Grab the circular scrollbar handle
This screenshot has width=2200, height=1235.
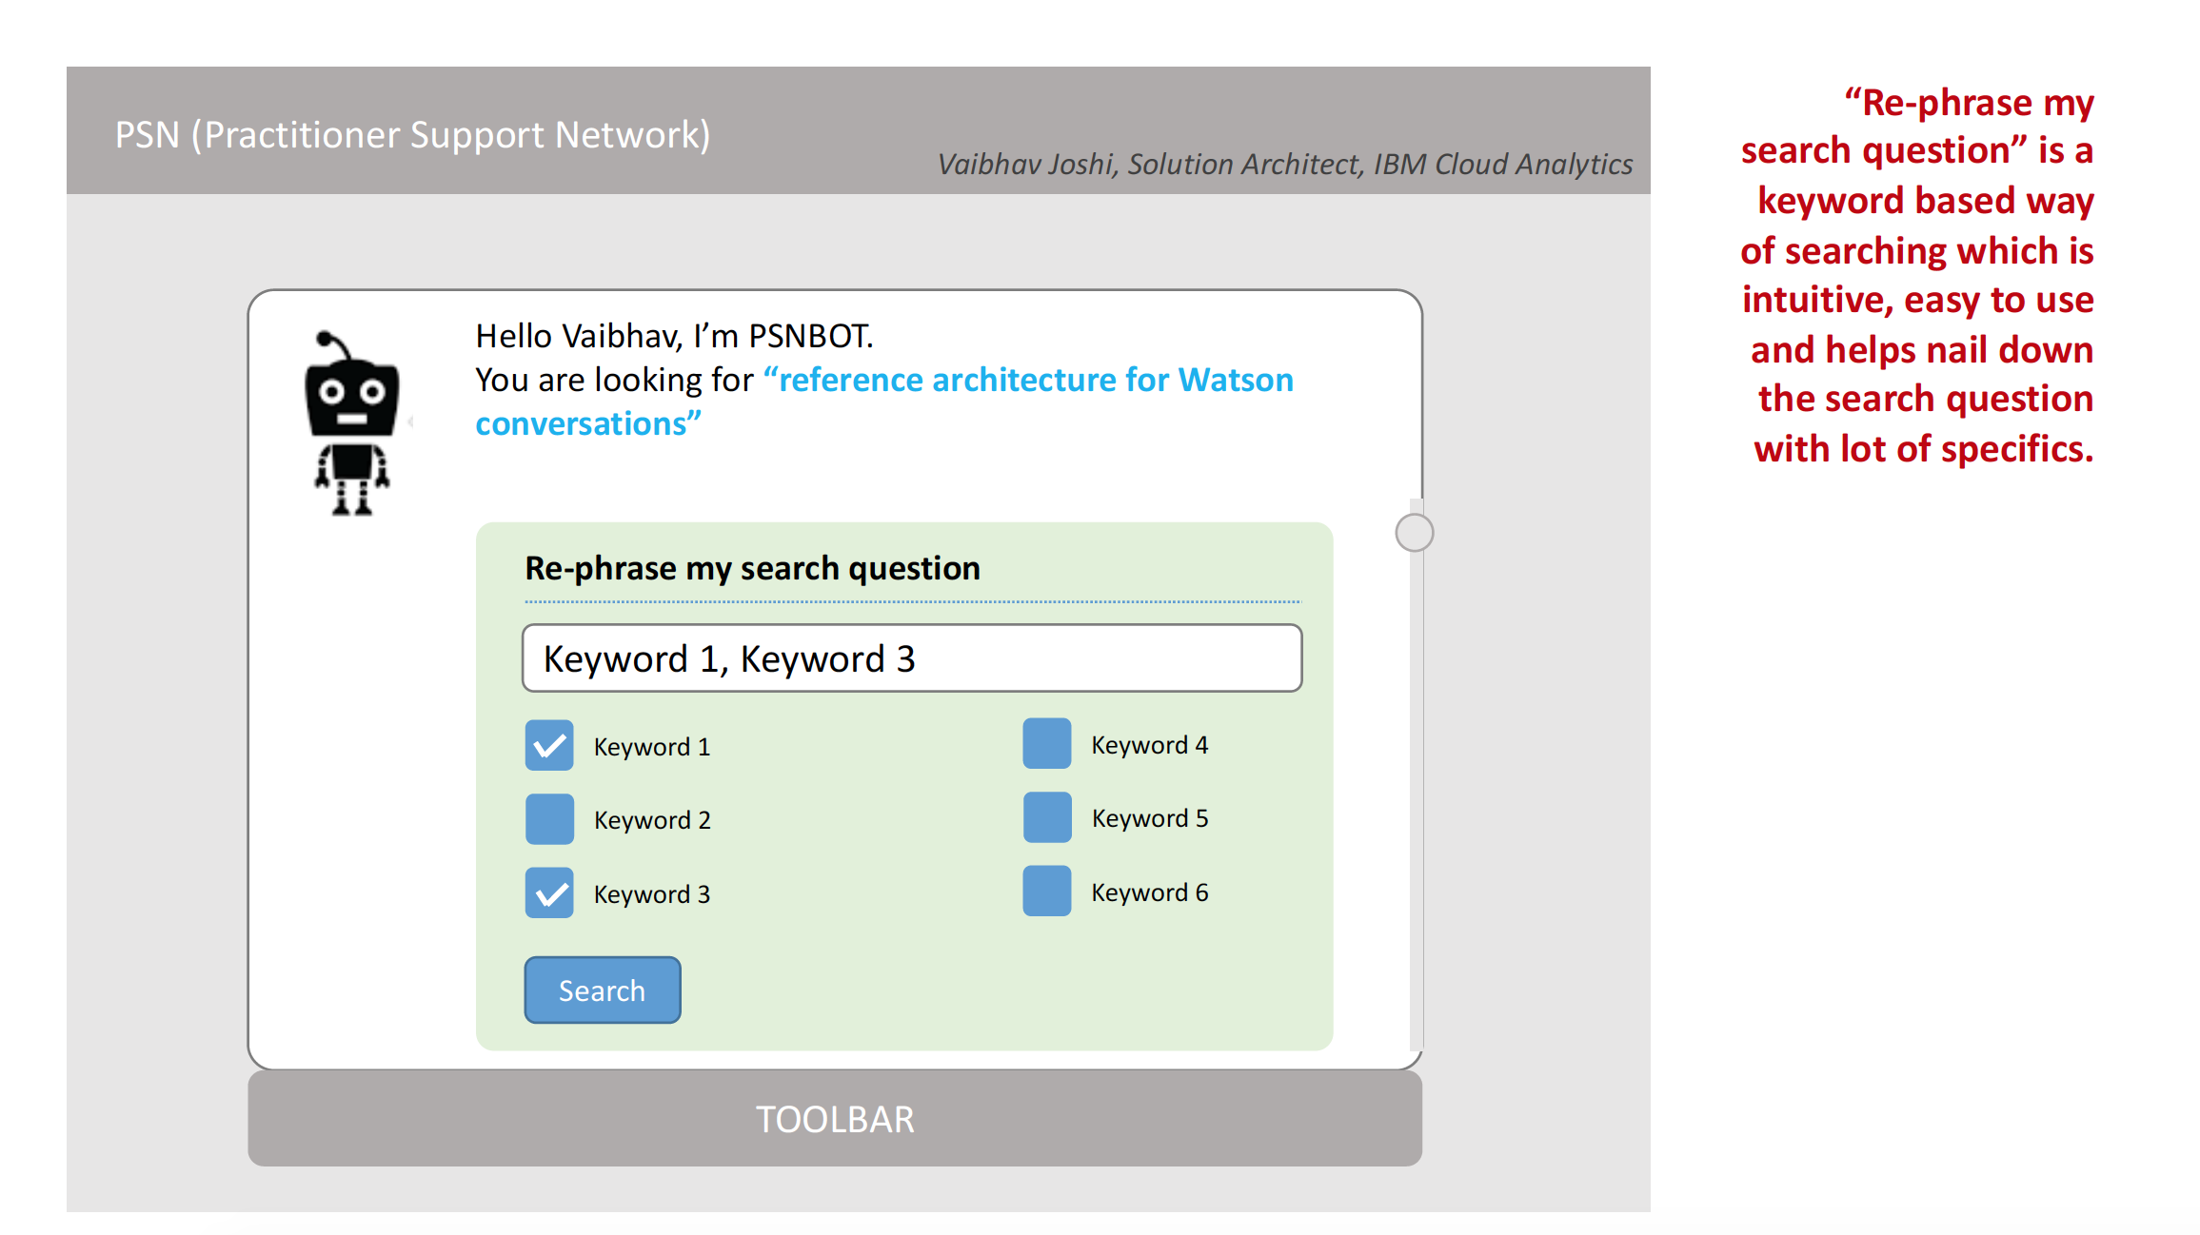[1414, 533]
